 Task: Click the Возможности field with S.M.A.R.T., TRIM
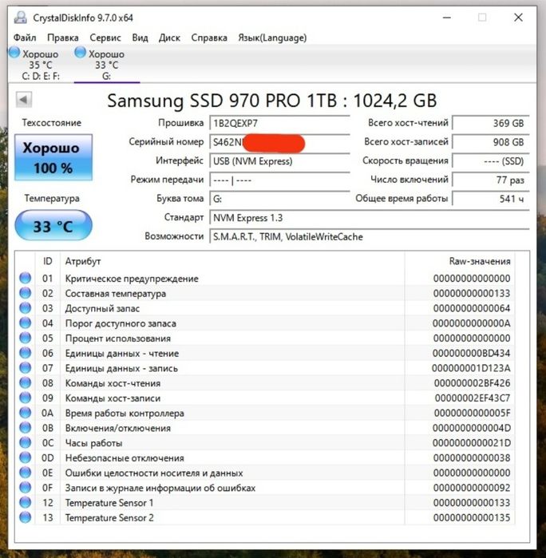pyautogui.click(x=370, y=236)
